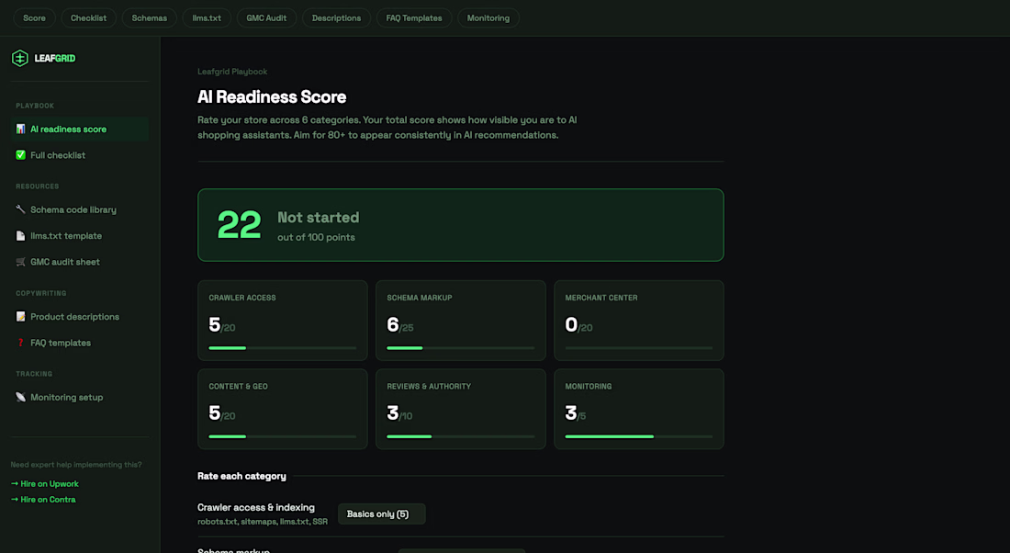
Task: Open the Schemas top tab
Action: tap(150, 18)
